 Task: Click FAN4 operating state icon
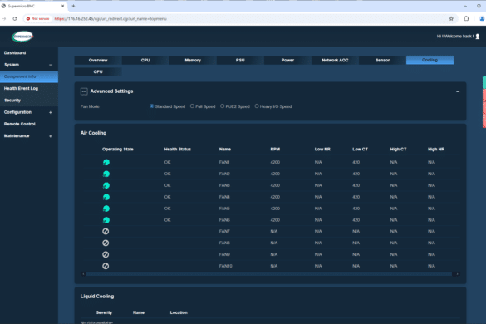[x=106, y=197]
